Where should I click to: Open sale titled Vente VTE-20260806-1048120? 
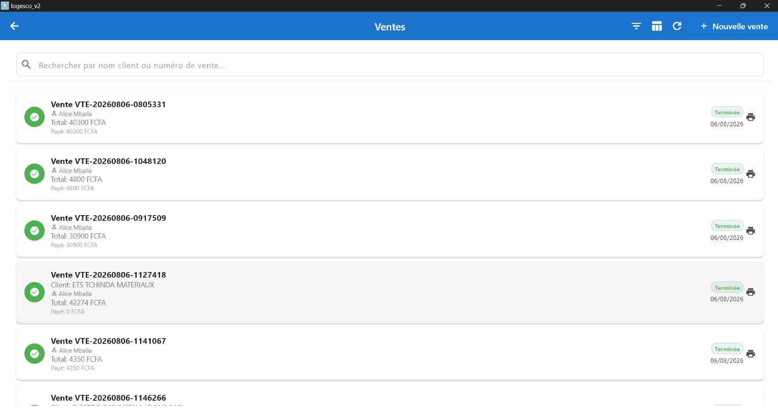point(108,161)
